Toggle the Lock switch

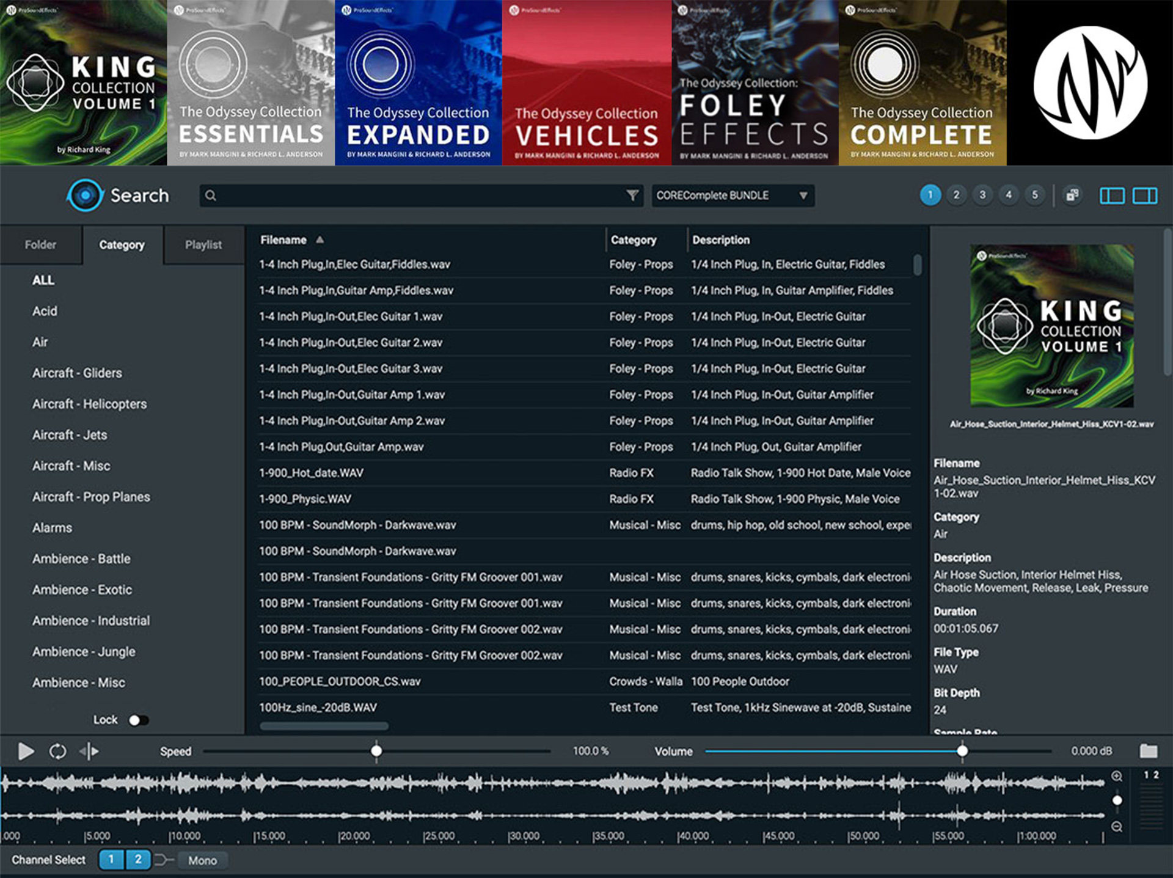click(139, 720)
